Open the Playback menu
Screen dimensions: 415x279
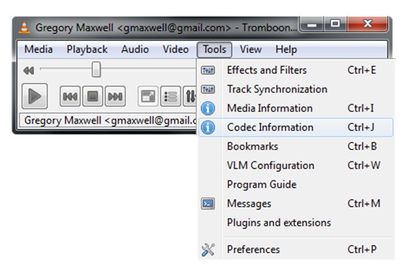(x=87, y=49)
